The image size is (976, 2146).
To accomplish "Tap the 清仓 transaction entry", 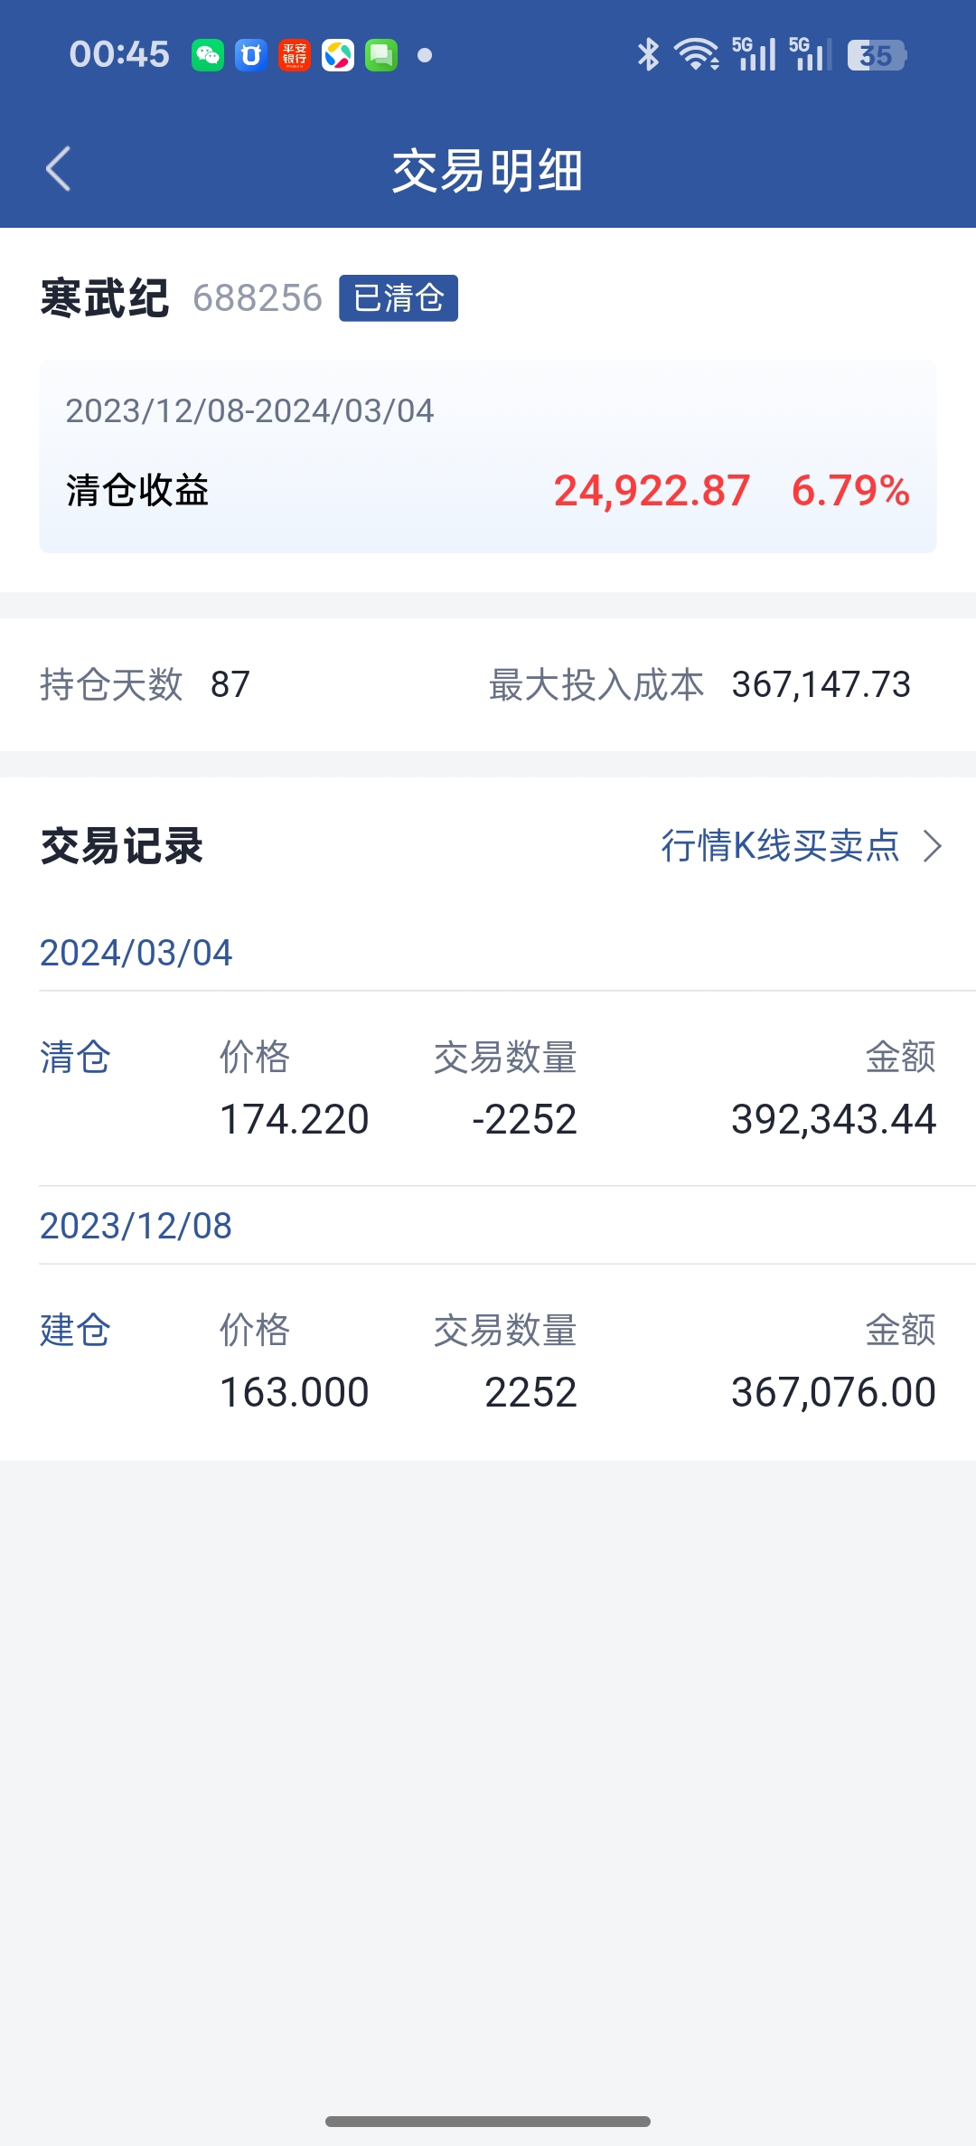I will (x=488, y=1088).
